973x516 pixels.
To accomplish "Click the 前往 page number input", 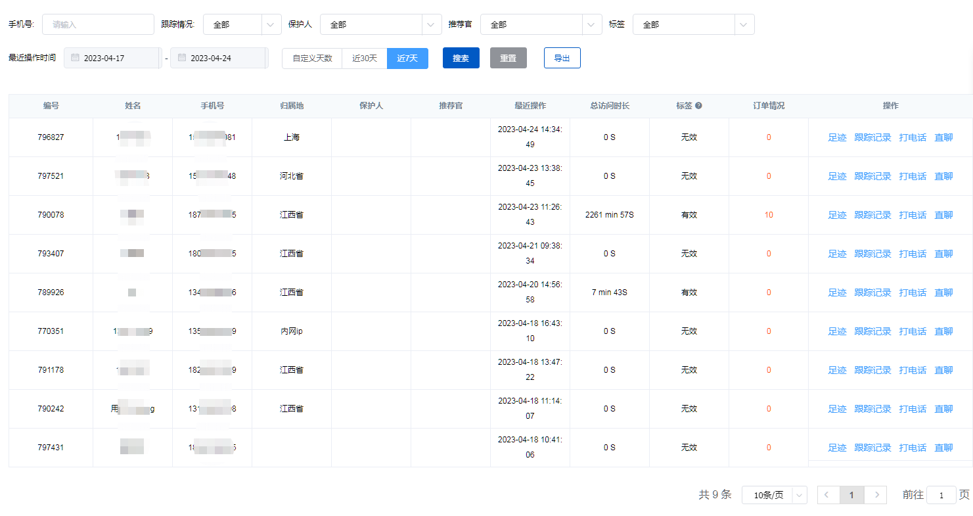I will click(x=941, y=495).
